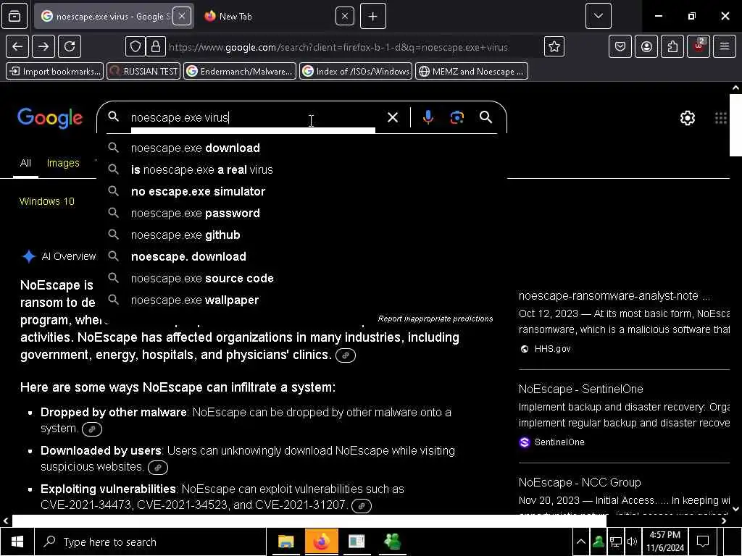
Task: Open the Index of /ISOs/Windows bookmark
Action: pyautogui.click(x=356, y=72)
